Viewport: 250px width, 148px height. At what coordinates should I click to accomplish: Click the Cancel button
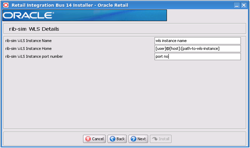(94, 139)
